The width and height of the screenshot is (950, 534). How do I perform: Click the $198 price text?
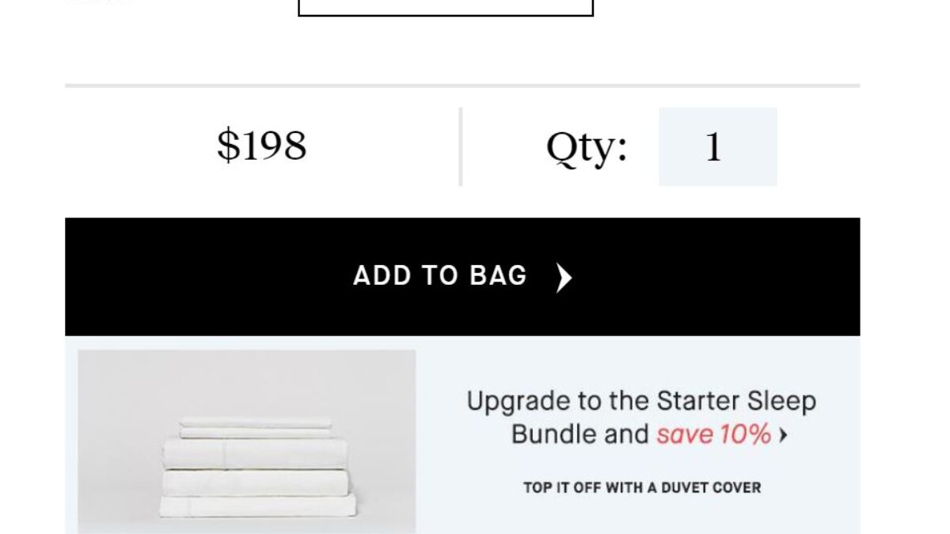point(262,146)
